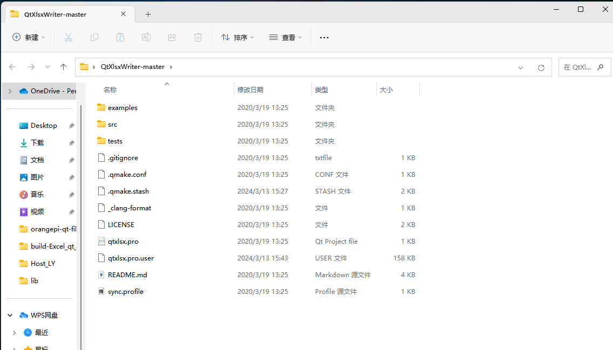The width and height of the screenshot is (613, 350).
Task: Click the Cut scissors icon
Action: pos(69,38)
